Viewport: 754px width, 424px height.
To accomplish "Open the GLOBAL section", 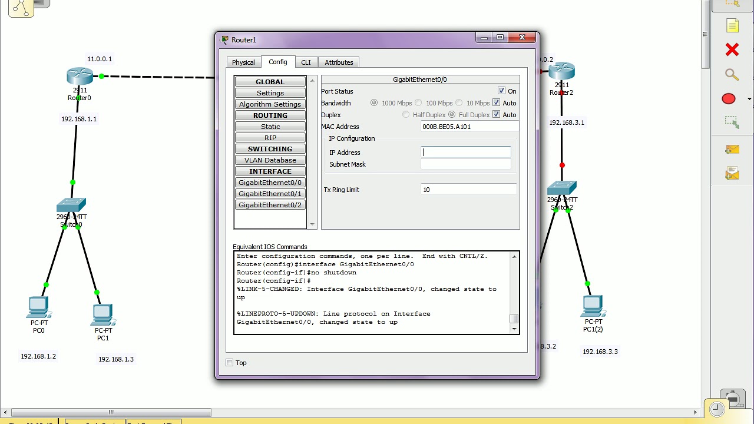I will point(270,82).
